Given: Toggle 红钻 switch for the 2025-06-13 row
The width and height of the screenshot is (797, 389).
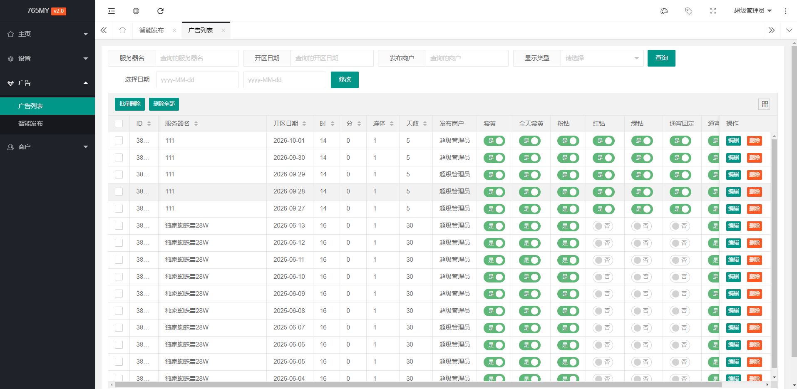Looking at the screenshot, I should (603, 226).
